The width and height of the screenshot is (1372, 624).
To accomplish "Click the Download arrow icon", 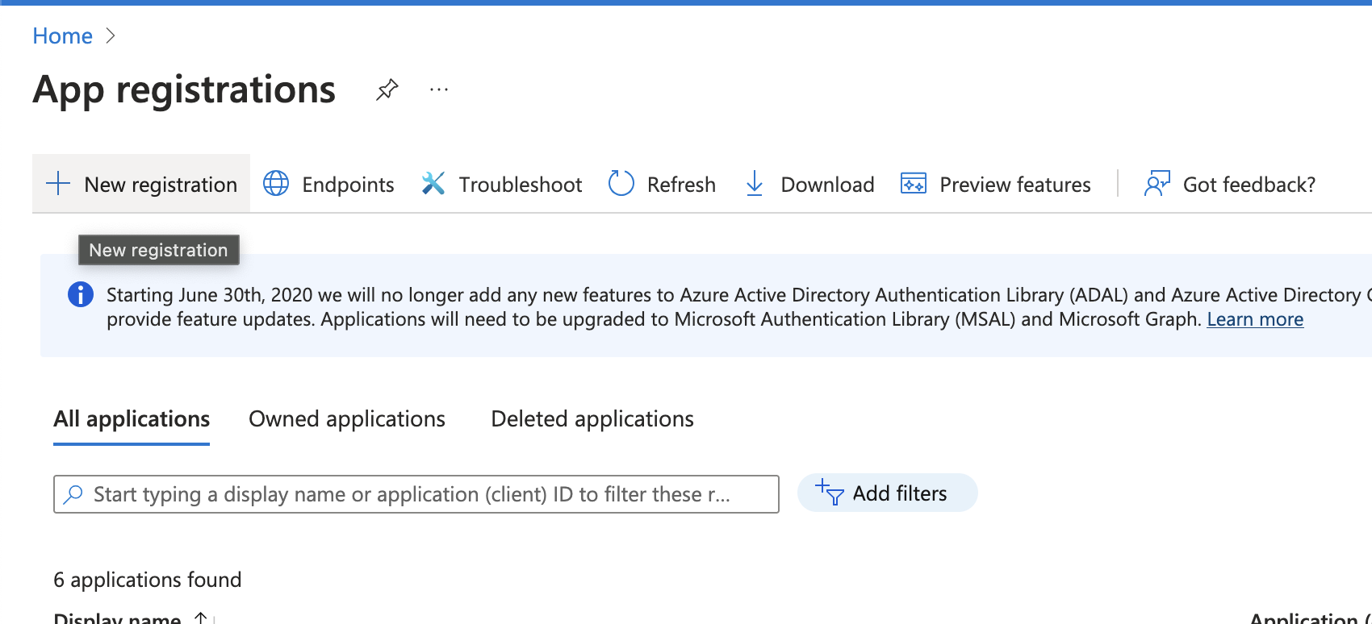I will click(x=755, y=184).
